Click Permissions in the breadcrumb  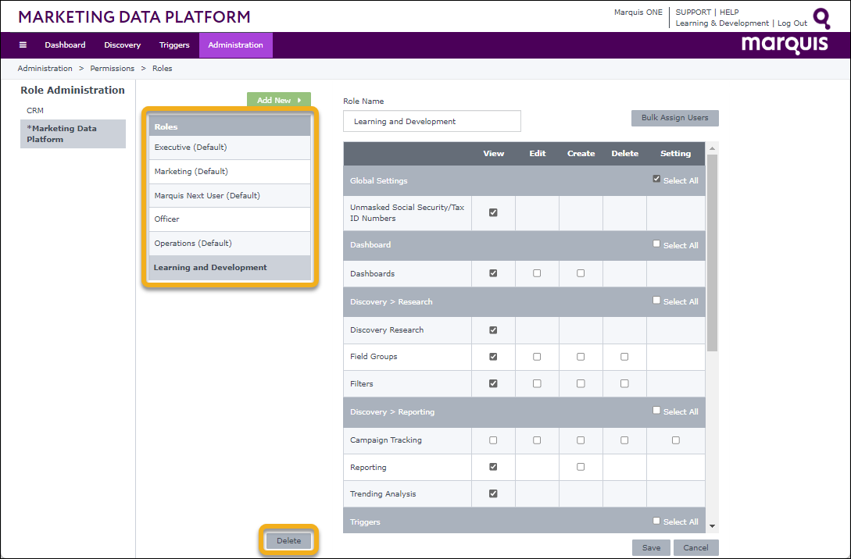click(x=113, y=69)
